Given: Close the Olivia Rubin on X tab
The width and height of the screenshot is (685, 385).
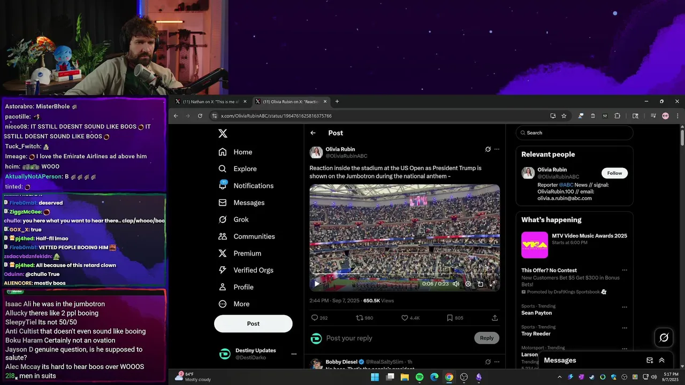Looking at the screenshot, I should point(324,102).
